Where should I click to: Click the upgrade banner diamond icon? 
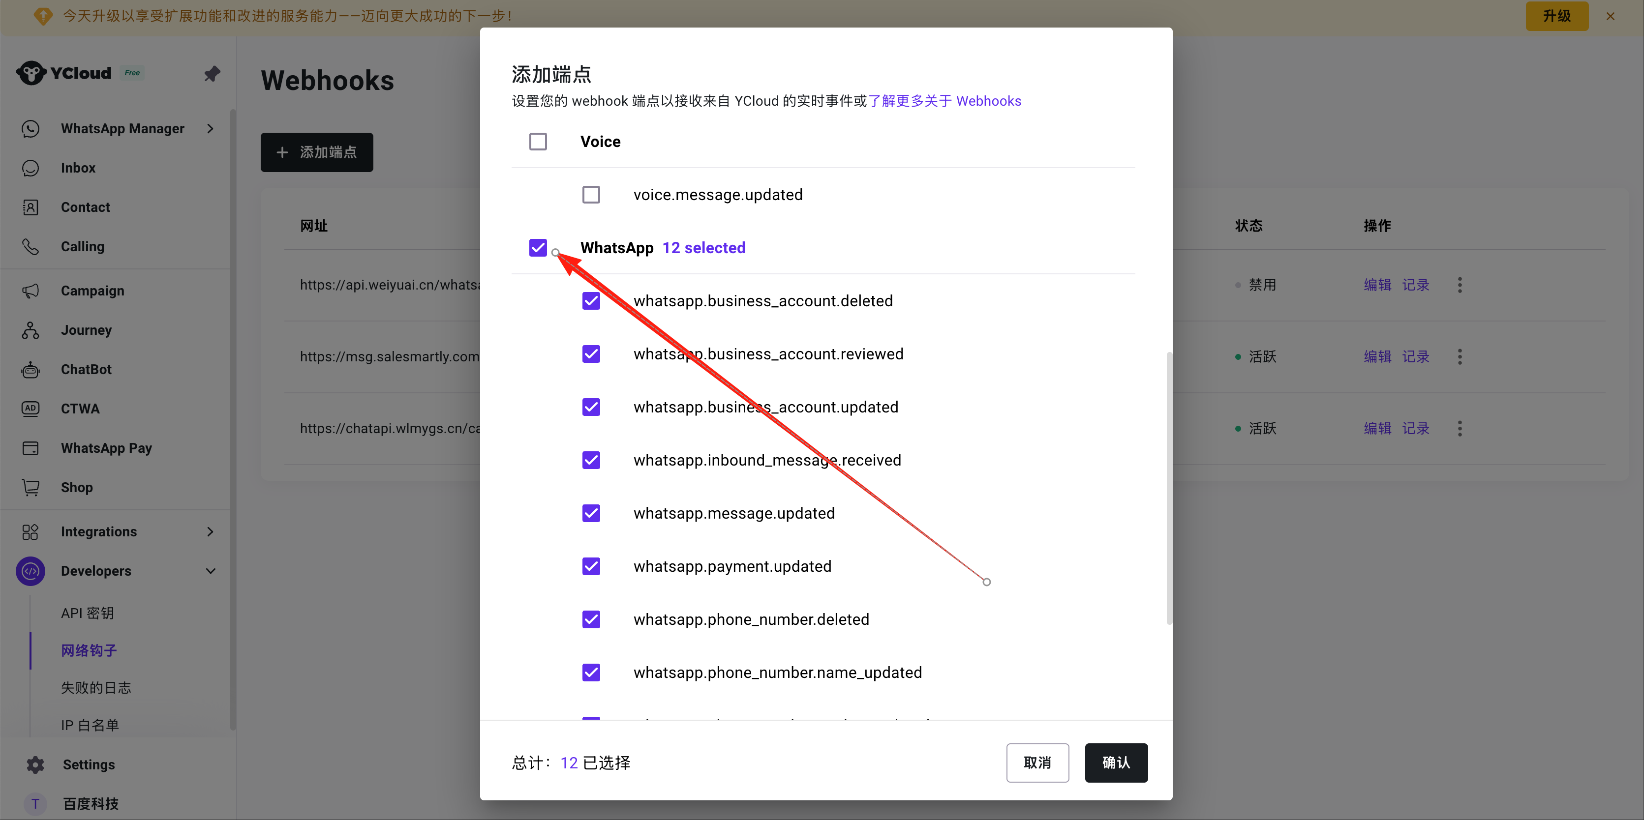point(43,15)
